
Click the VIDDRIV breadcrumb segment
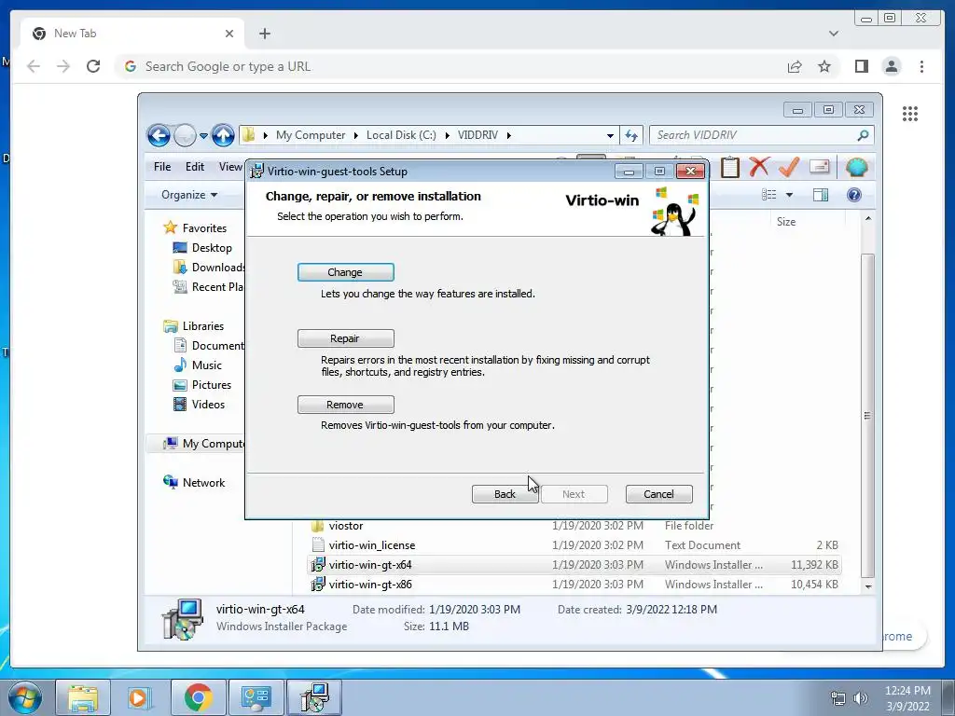pyautogui.click(x=478, y=135)
